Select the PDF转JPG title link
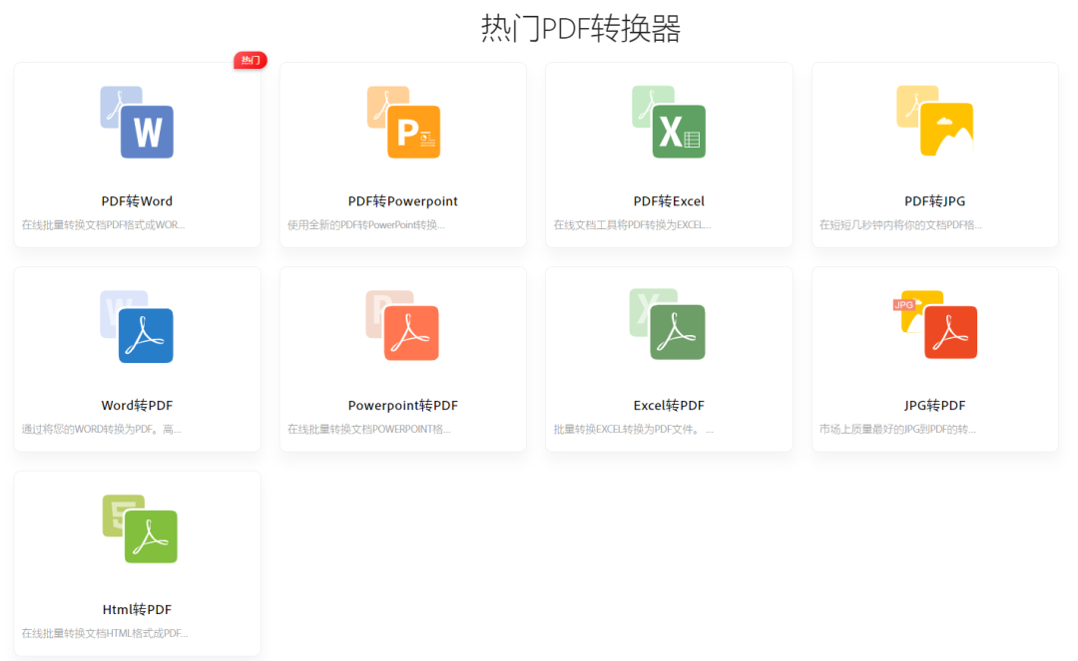The image size is (1078, 661). 935,201
